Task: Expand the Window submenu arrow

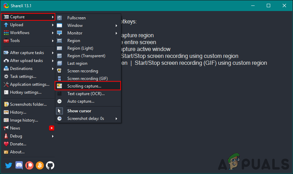Action: [116, 25]
